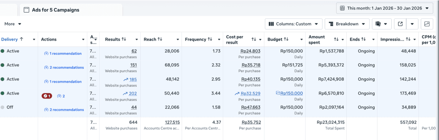This screenshot has height=140, width=439.
Task: Click the 62 results value
Action: click(x=134, y=51)
